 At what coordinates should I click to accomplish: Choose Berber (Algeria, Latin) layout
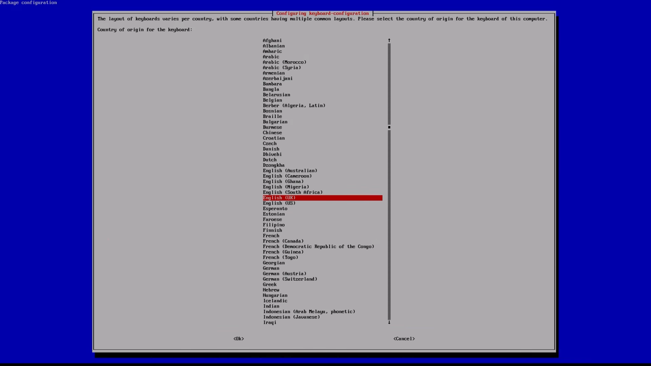pyautogui.click(x=294, y=105)
